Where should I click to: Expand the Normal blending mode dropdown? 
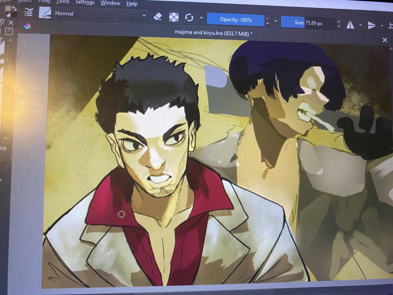pyautogui.click(x=101, y=14)
